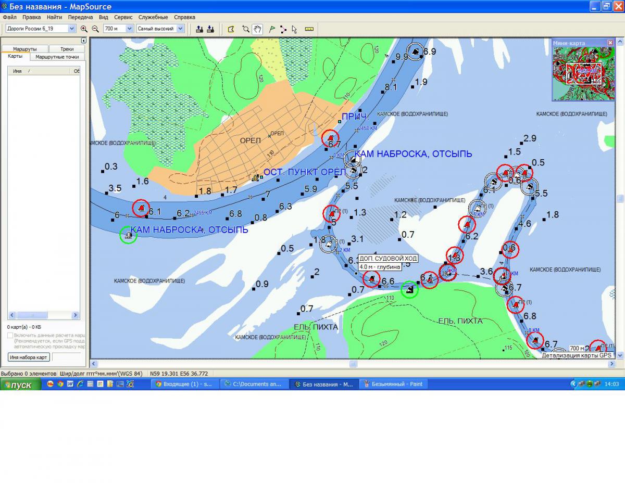Screen dimensions: 625x487
Task: Switch to the Маршрутные точки tab
Action: click(57, 57)
